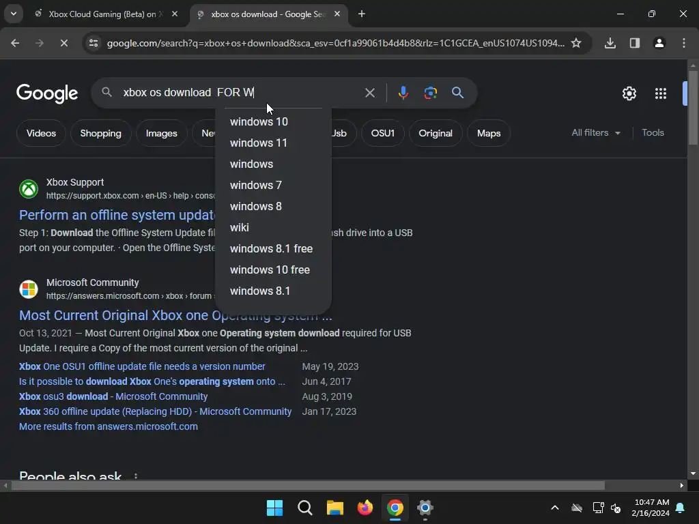Launch Firefox from the taskbar
This screenshot has width=699, height=524.
click(x=365, y=508)
